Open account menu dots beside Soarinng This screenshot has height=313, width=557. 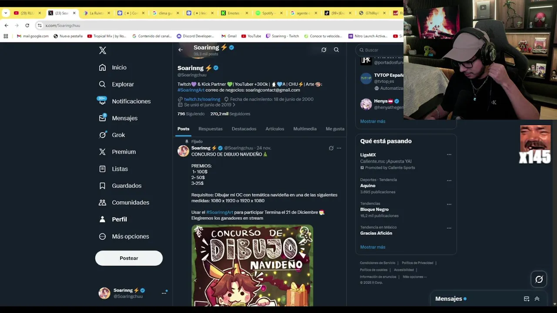[x=164, y=293]
